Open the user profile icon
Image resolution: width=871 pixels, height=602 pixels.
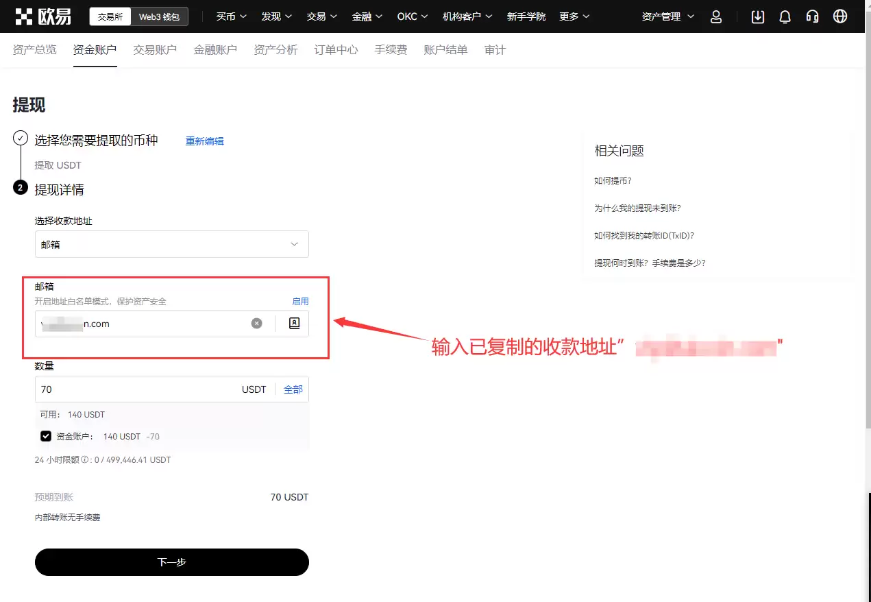click(x=715, y=16)
